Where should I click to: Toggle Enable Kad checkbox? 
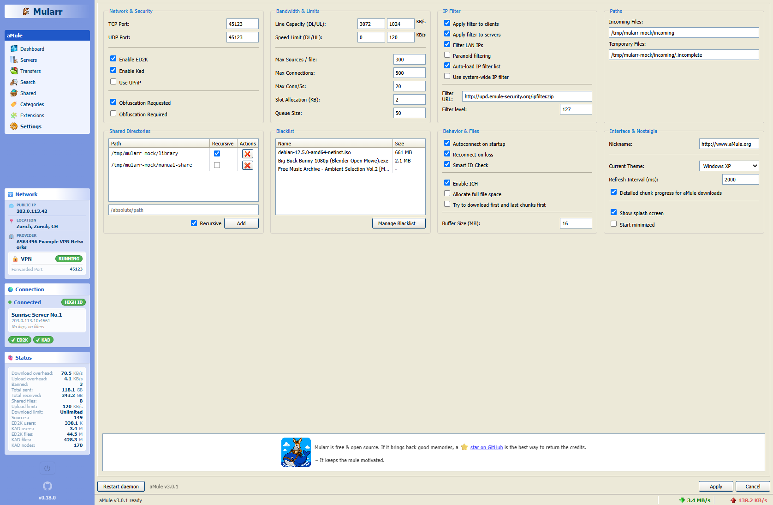pos(113,70)
